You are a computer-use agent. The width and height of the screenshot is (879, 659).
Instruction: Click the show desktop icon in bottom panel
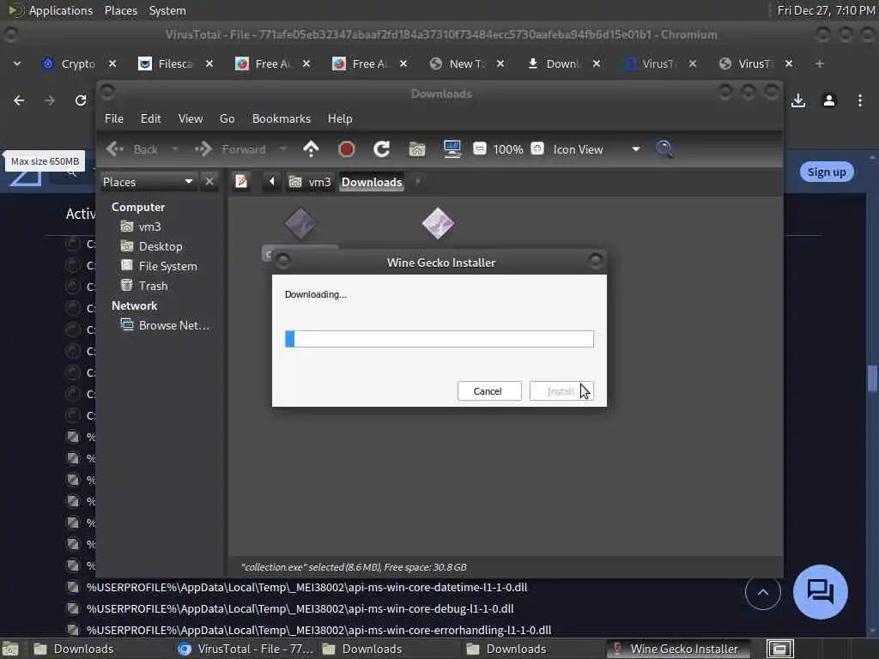[x=10, y=649]
